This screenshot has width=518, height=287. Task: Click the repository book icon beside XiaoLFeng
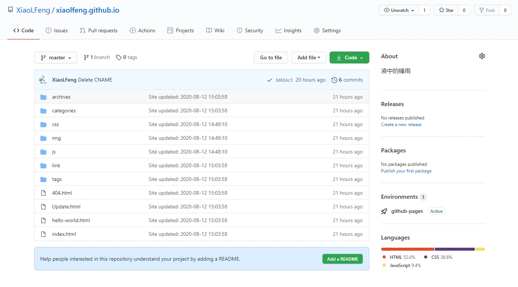(x=10, y=10)
